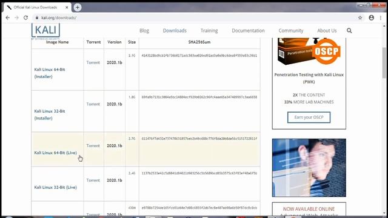Open the Documentation menu item
This screenshot has width=388, height=218.
pos(248,31)
